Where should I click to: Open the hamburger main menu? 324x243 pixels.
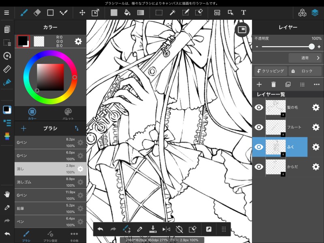pos(6,13)
